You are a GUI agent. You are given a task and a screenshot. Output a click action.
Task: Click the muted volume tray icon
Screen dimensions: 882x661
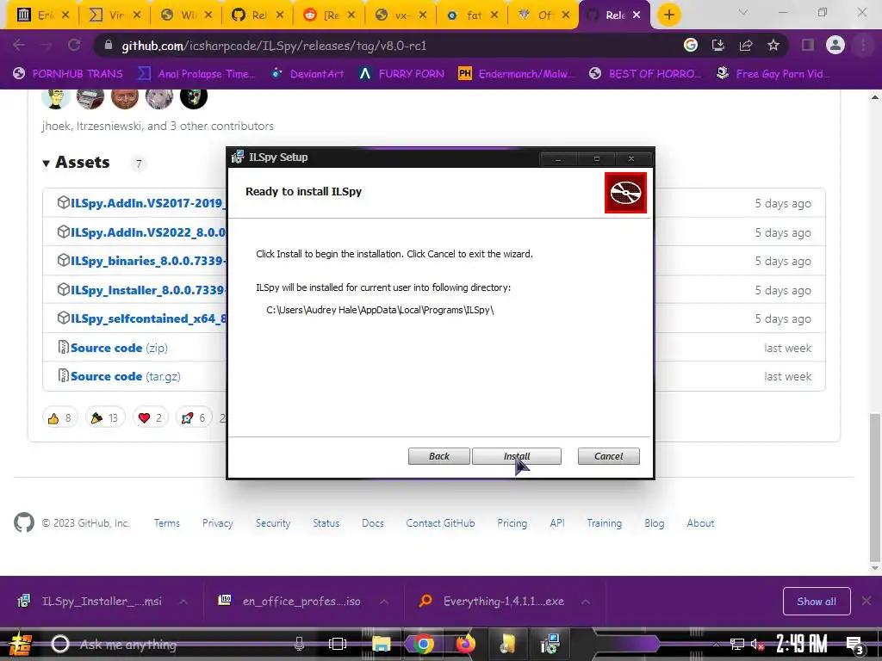coord(756,644)
